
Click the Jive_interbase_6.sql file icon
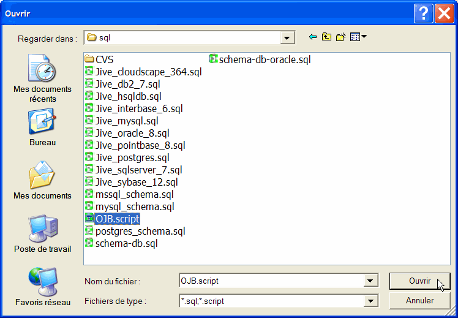pyautogui.click(x=89, y=108)
